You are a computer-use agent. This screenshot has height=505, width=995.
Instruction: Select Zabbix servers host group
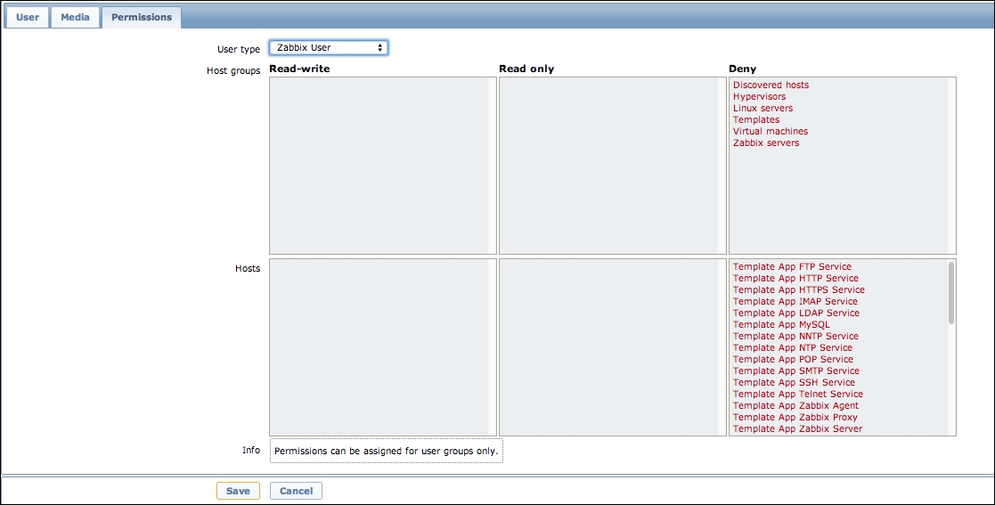click(x=766, y=143)
